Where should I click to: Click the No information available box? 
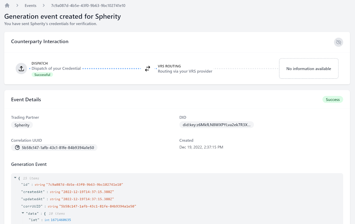pyautogui.click(x=309, y=68)
